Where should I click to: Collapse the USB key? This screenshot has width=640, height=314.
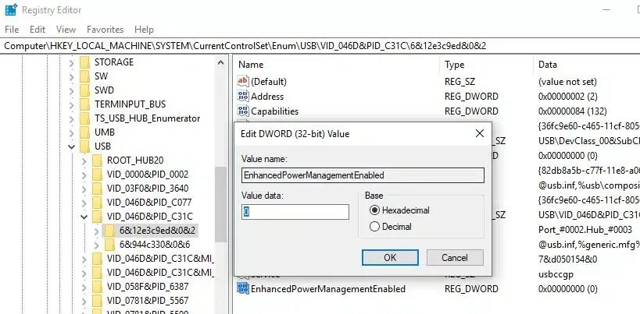(71, 146)
